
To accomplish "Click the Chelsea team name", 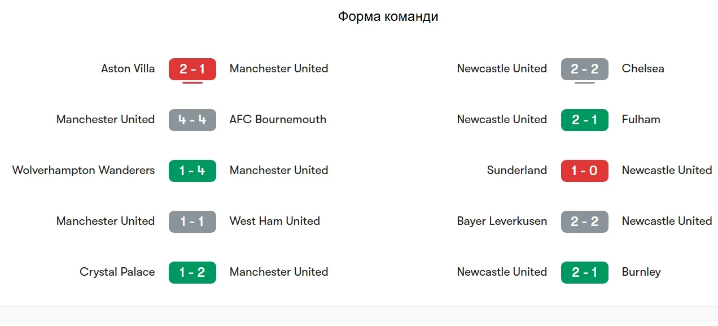I will [x=642, y=69].
